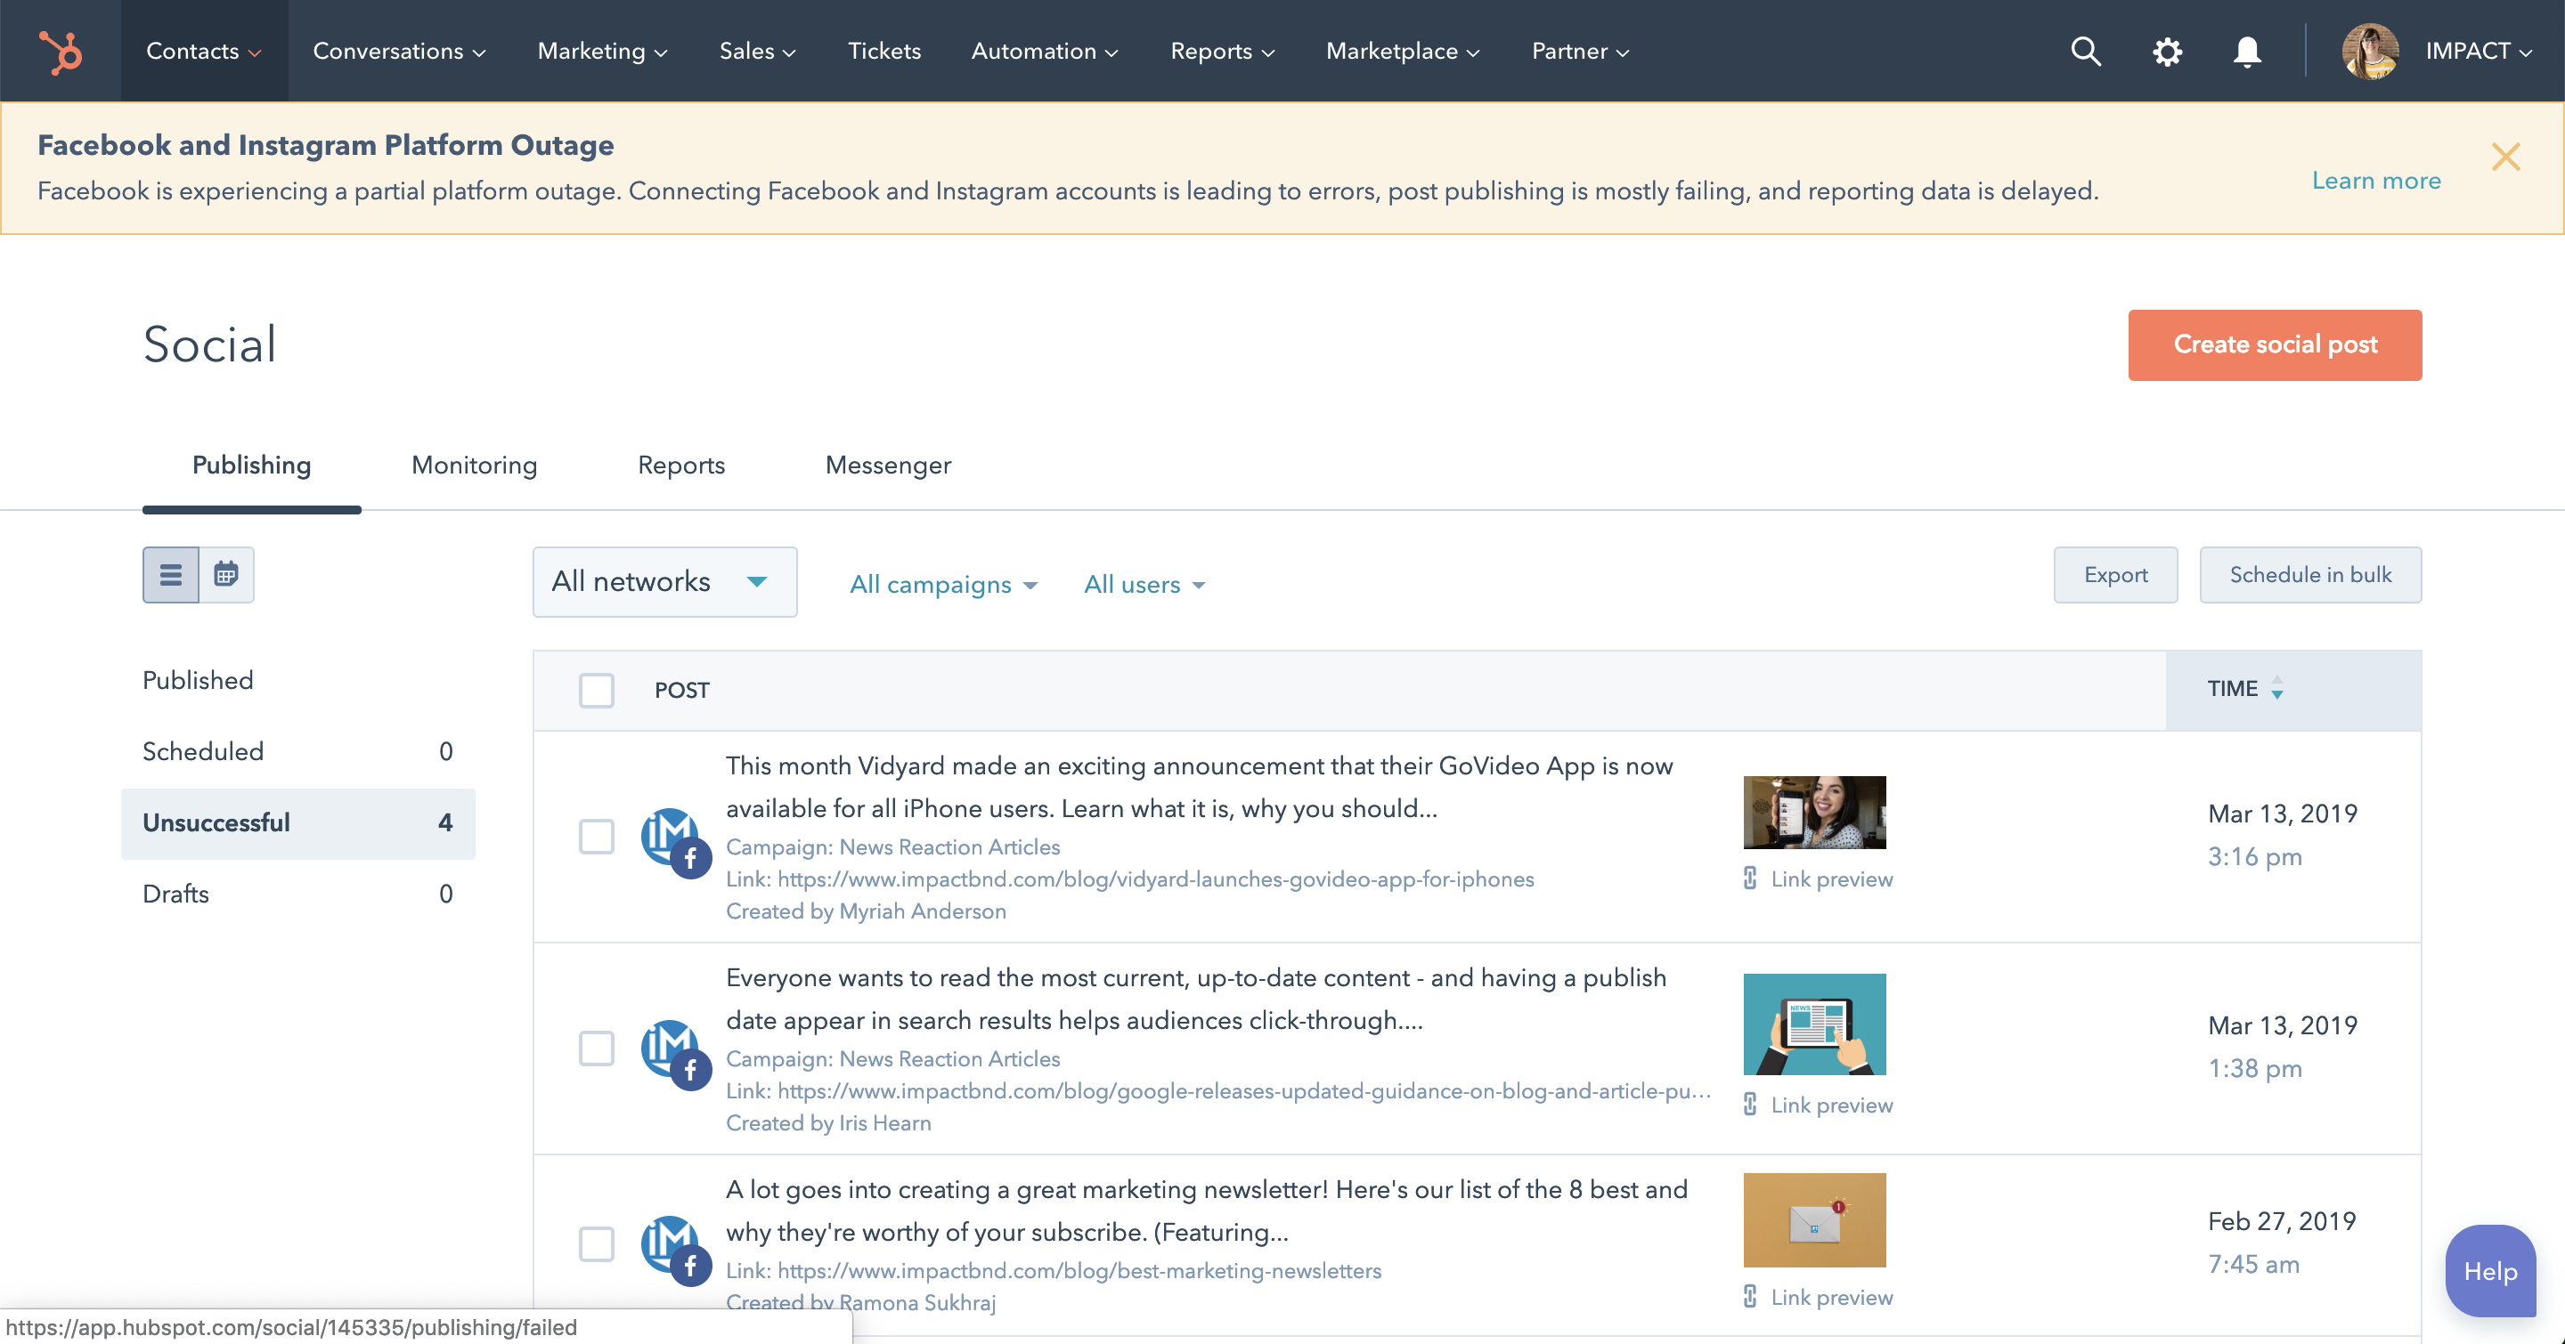Dismiss the Facebook outage banner
The width and height of the screenshot is (2565, 1344).
click(x=2505, y=158)
